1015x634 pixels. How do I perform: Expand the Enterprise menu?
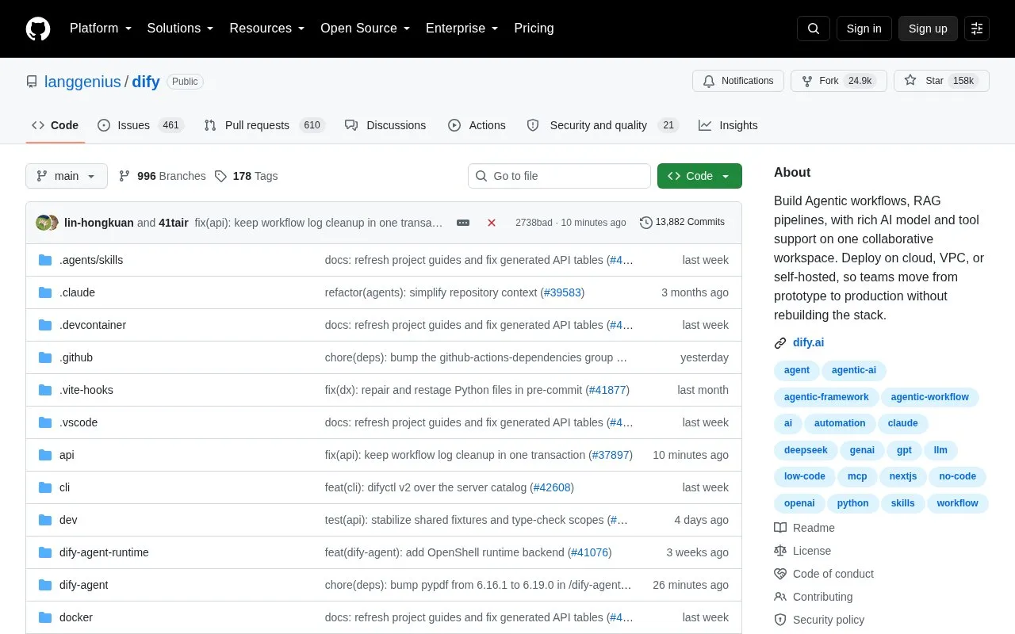click(462, 29)
